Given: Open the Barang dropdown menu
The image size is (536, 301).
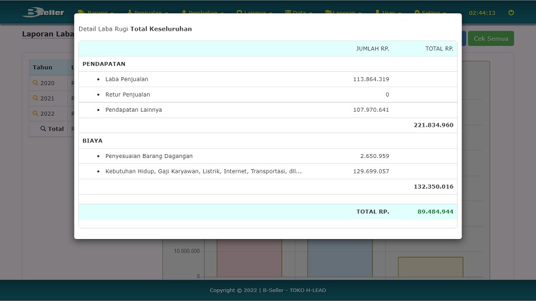Looking at the screenshot, I should click(x=96, y=12).
